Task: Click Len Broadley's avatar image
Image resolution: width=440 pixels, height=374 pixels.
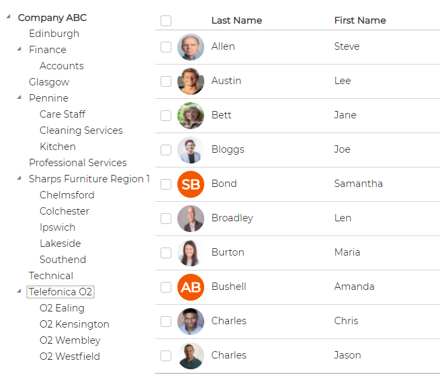Action: pyautogui.click(x=191, y=219)
